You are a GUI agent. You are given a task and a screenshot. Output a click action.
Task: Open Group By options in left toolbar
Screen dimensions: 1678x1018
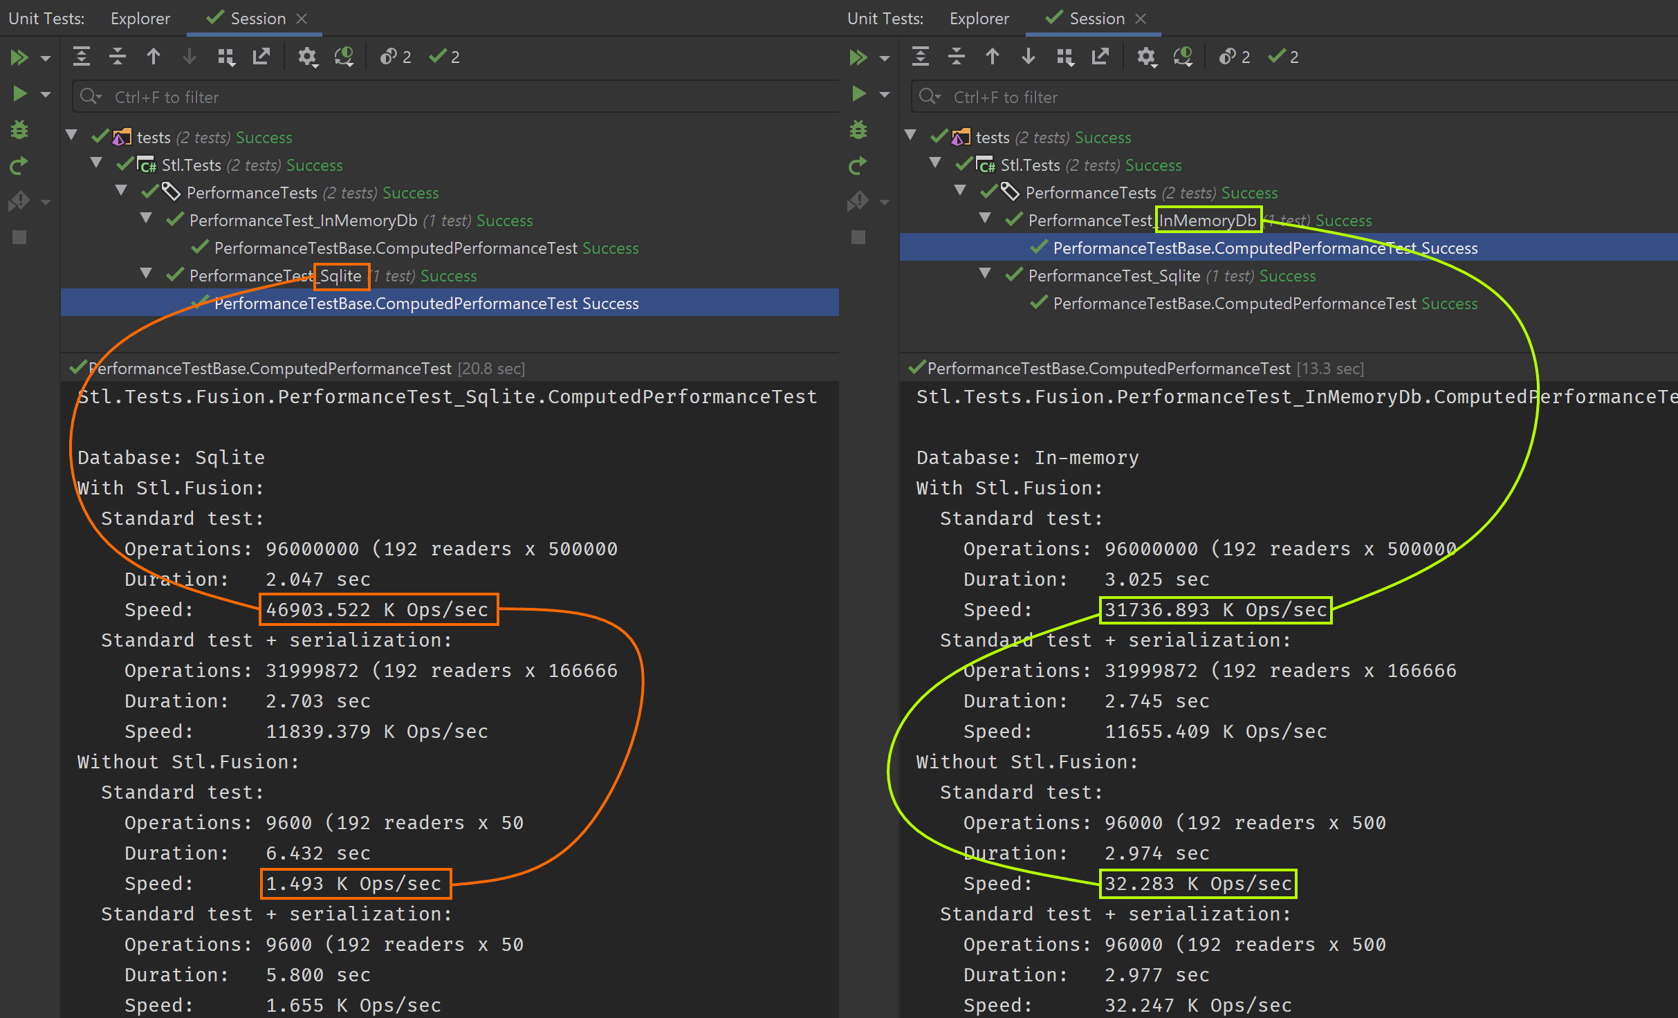[226, 57]
